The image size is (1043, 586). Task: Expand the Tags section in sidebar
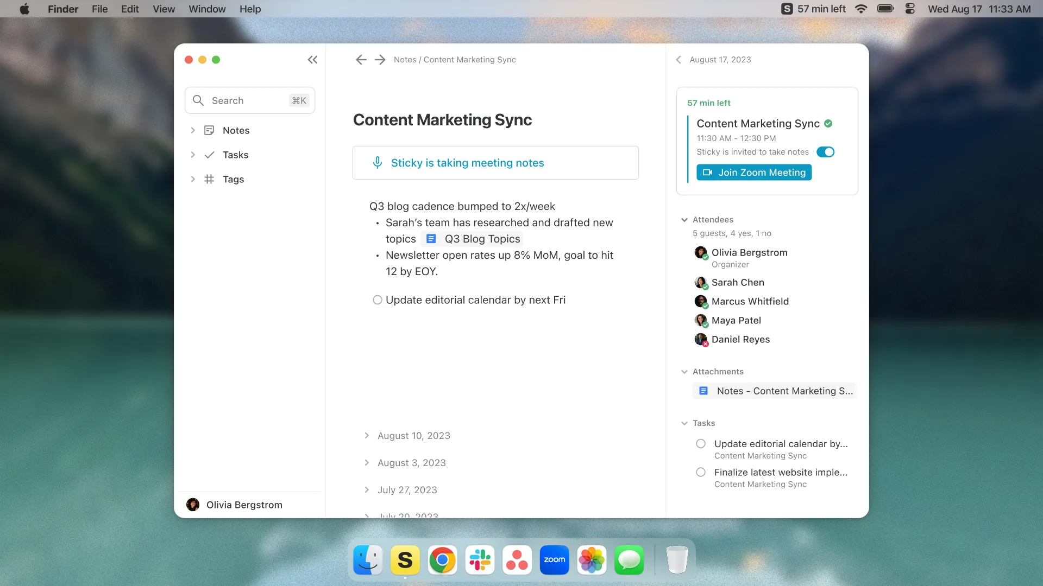(x=193, y=179)
